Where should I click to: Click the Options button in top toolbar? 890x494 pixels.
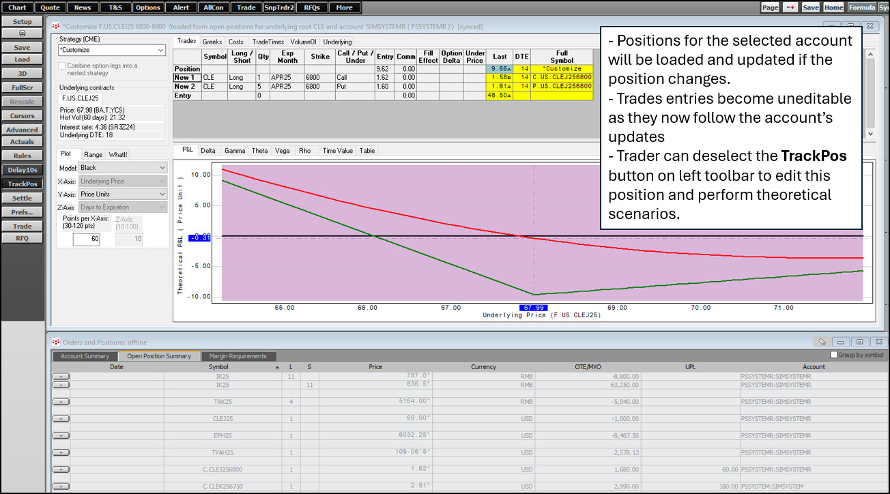point(147,8)
